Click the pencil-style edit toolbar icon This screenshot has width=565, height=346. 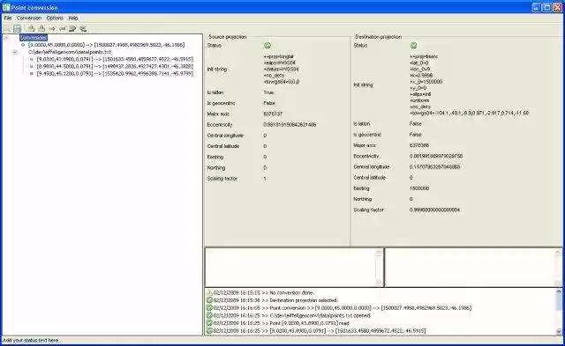72,28
